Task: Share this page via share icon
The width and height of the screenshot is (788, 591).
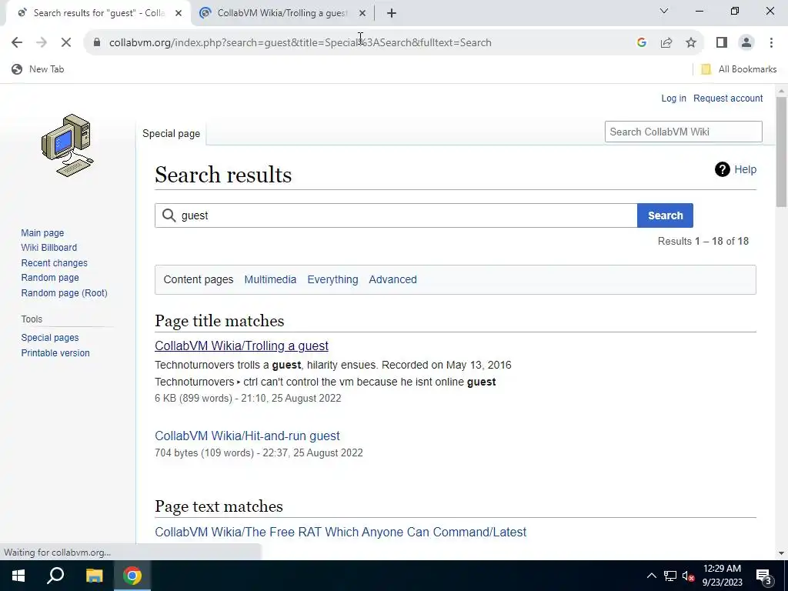Action: click(x=666, y=43)
